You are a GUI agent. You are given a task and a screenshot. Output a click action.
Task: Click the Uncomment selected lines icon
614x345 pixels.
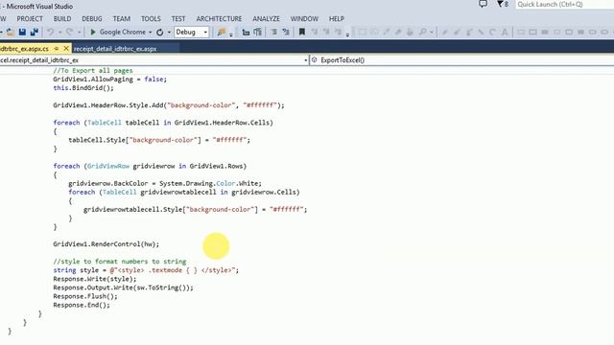click(x=258, y=32)
